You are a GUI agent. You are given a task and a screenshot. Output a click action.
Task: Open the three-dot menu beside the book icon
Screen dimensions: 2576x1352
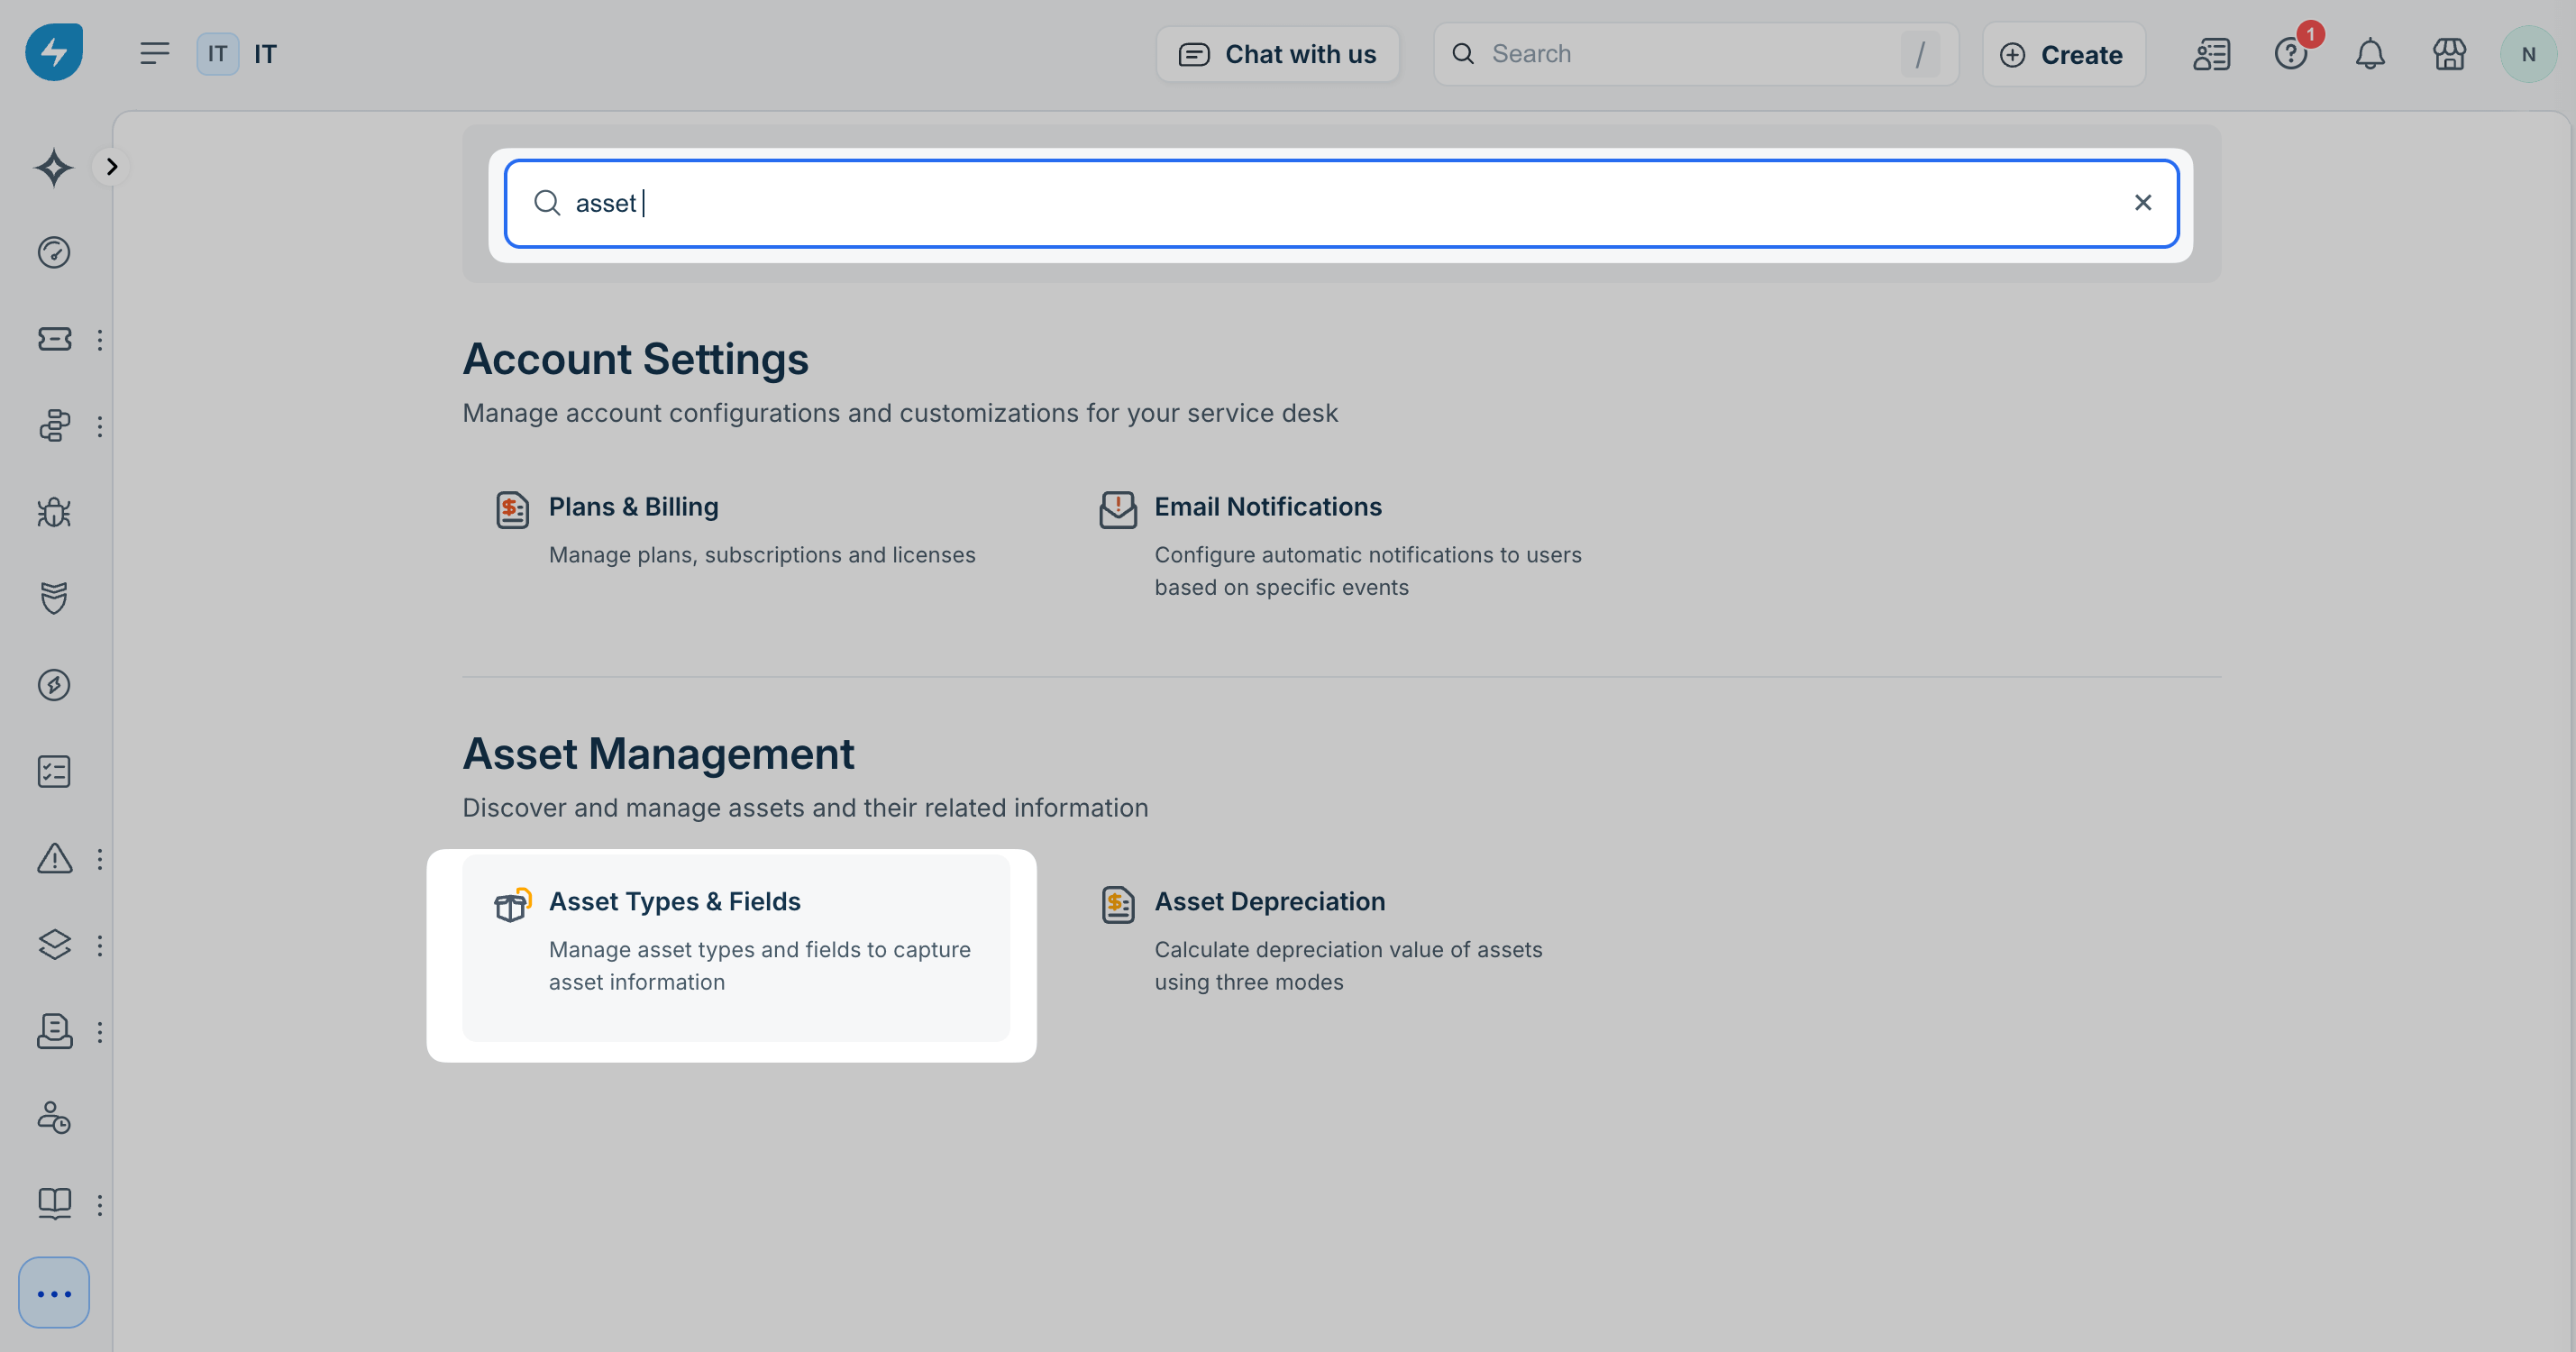(99, 1205)
